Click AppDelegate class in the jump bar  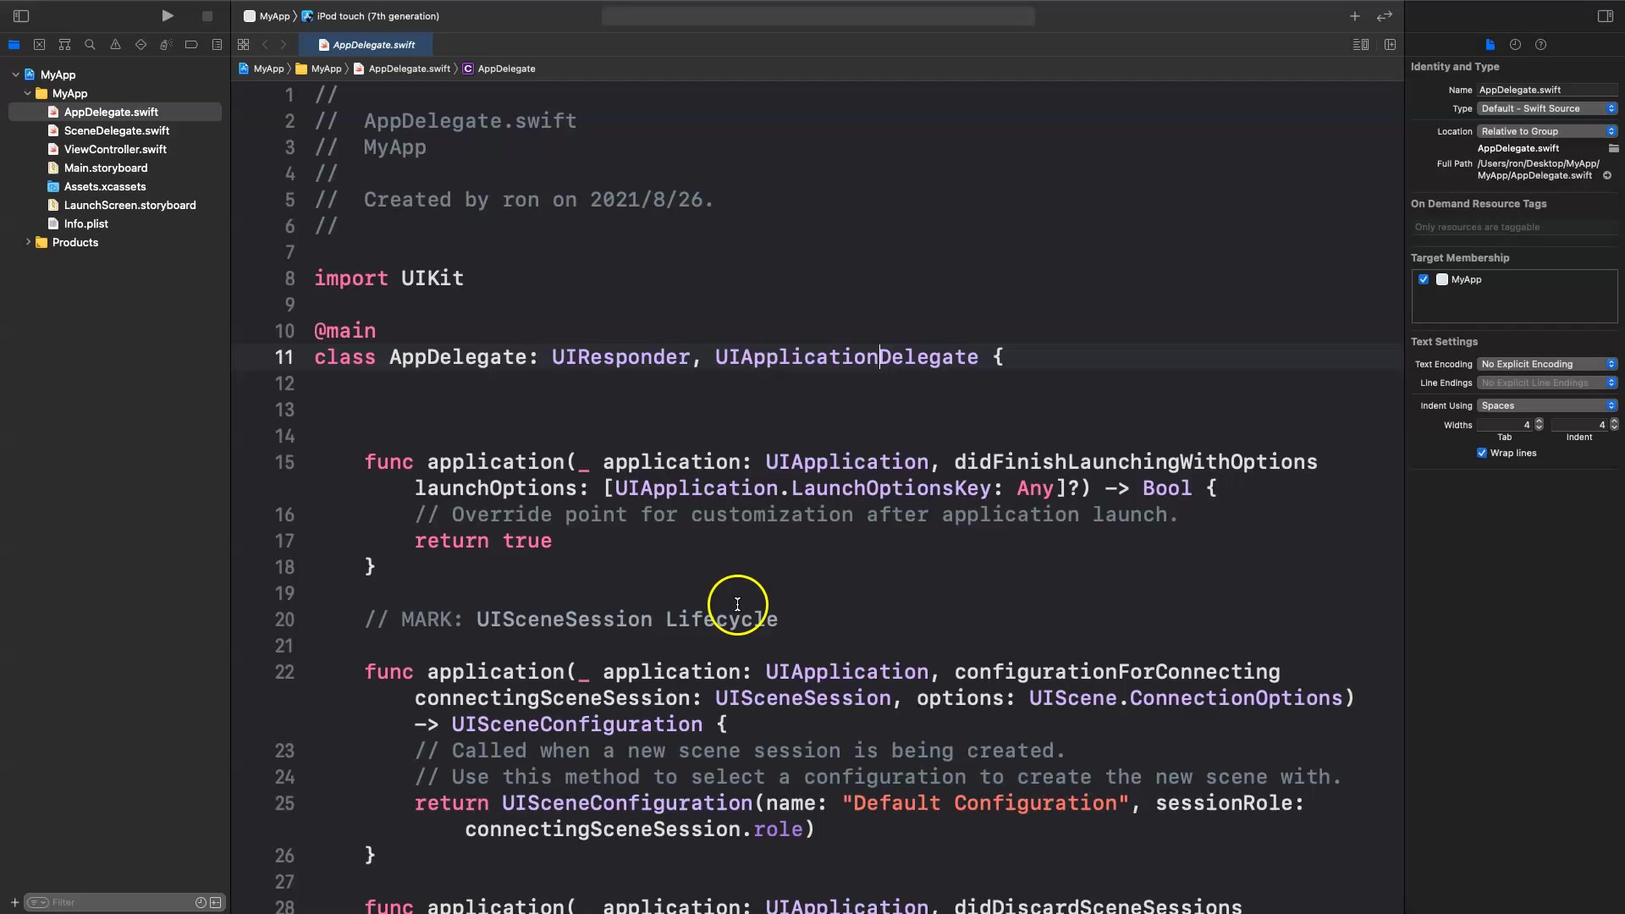pyautogui.click(x=506, y=69)
